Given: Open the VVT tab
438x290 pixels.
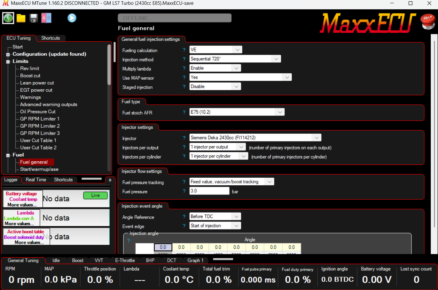Looking at the screenshot, I should pos(99,261).
